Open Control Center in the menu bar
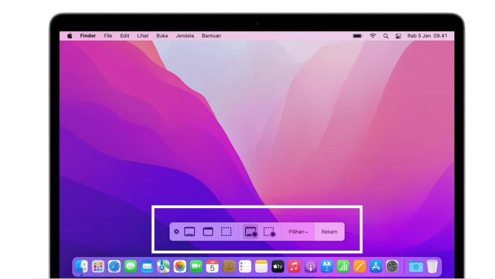 click(x=397, y=36)
